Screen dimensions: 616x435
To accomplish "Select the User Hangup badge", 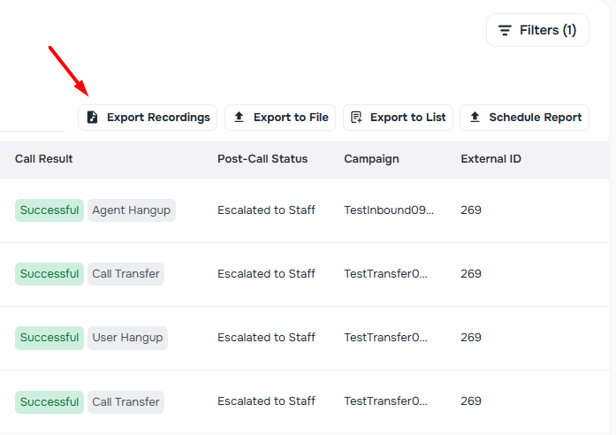I will click(x=127, y=338).
